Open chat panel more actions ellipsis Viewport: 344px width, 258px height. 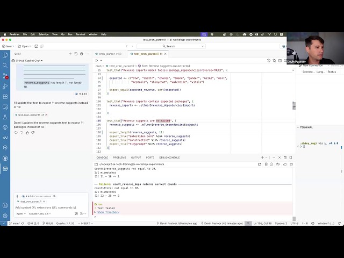pyautogui.click(x=87, y=54)
